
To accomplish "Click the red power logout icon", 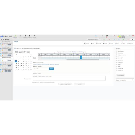I will pyautogui.click(x=133, y=36).
